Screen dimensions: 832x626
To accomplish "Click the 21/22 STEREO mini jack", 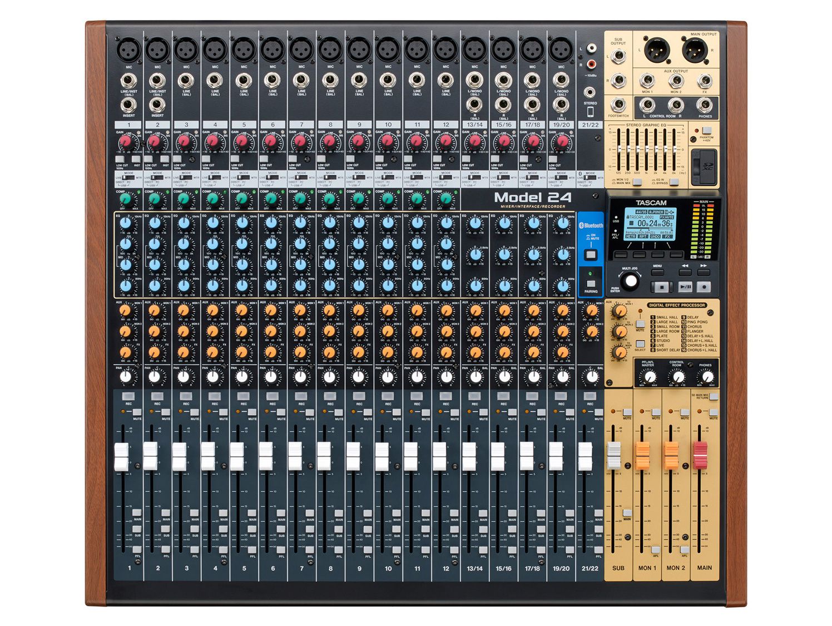I will pyautogui.click(x=590, y=92).
